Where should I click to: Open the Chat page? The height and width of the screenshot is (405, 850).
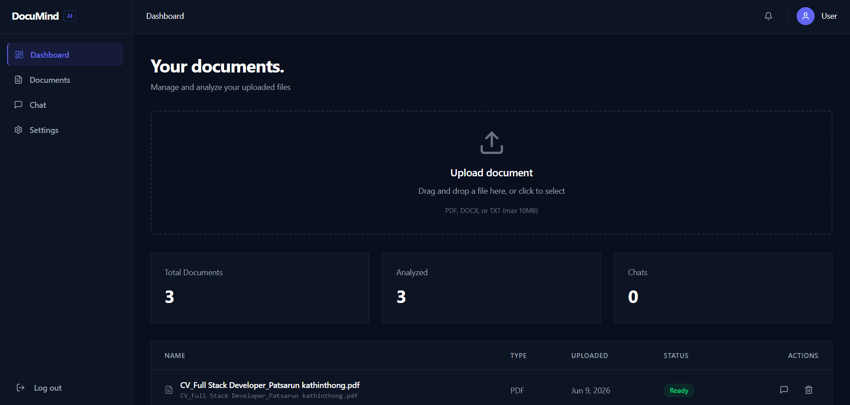pyautogui.click(x=65, y=105)
